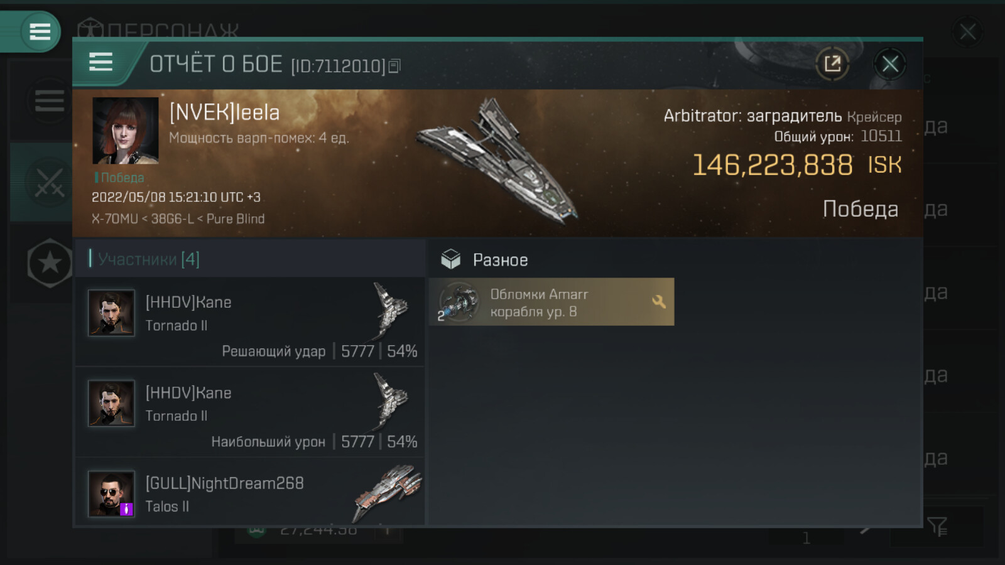Viewport: 1005px width, 565px height.
Task: Click the [NVEK]leela pilot name
Action: pos(224,113)
